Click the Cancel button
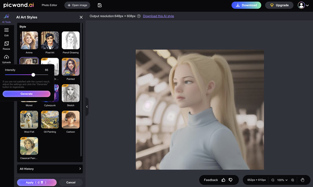 [x=71, y=182]
